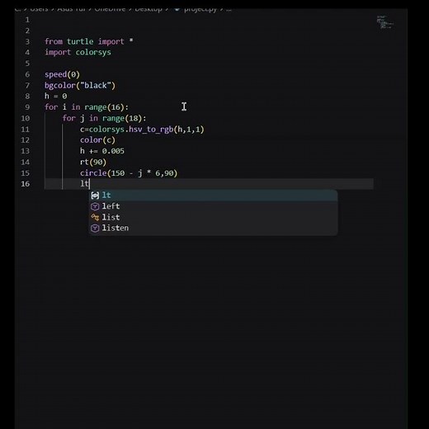This screenshot has height=429, width=429.
Task: Click line number 1 in the gutter
Action: pyautogui.click(x=27, y=20)
